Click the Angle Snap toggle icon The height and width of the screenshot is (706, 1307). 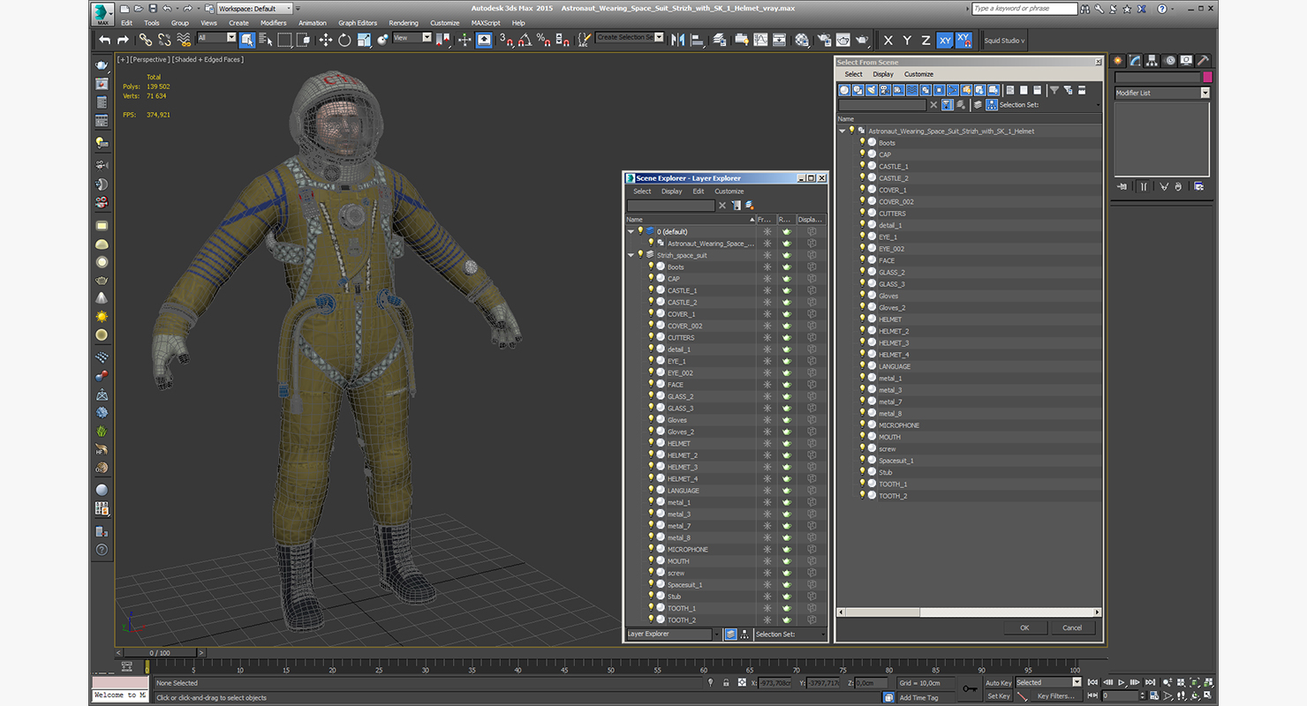point(525,40)
